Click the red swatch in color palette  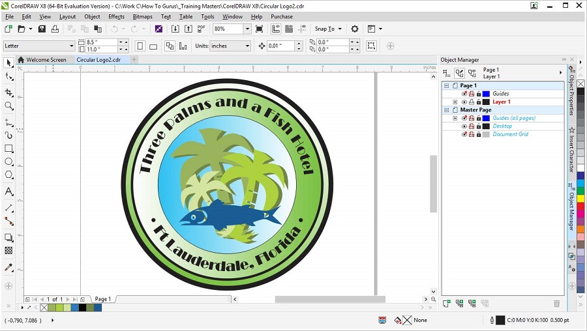580,206
